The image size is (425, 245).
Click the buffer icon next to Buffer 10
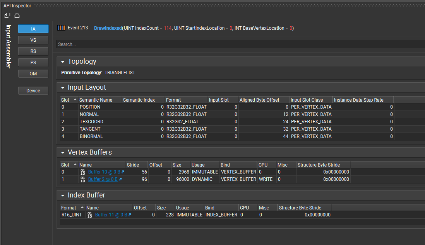pyautogui.click(x=83, y=172)
